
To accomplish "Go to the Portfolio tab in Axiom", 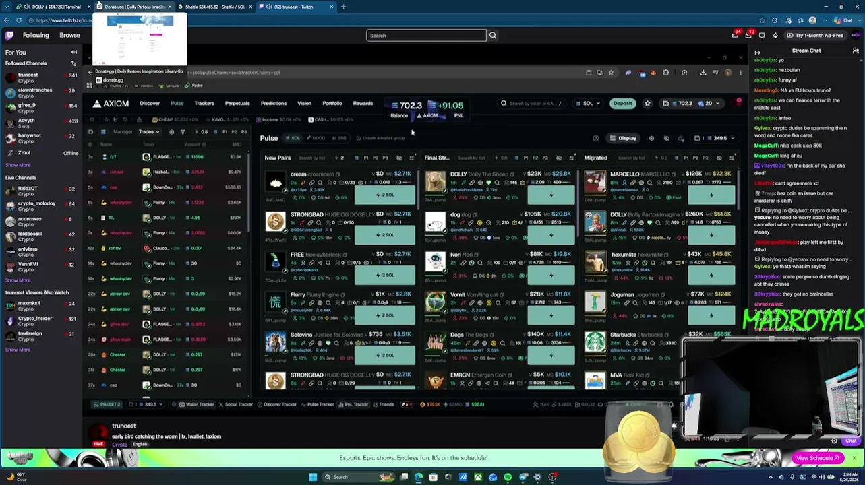I will (x=332, y=104).
